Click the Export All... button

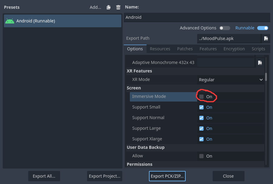(x=44, y=176)
